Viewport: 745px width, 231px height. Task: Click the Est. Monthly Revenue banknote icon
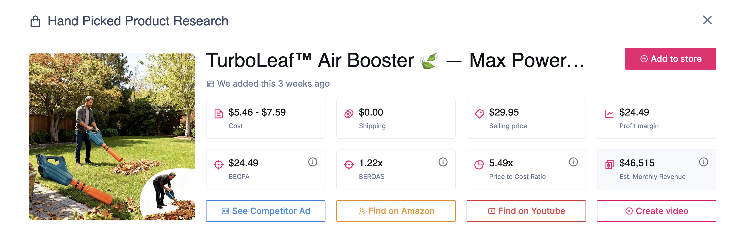tap(609, 164)
